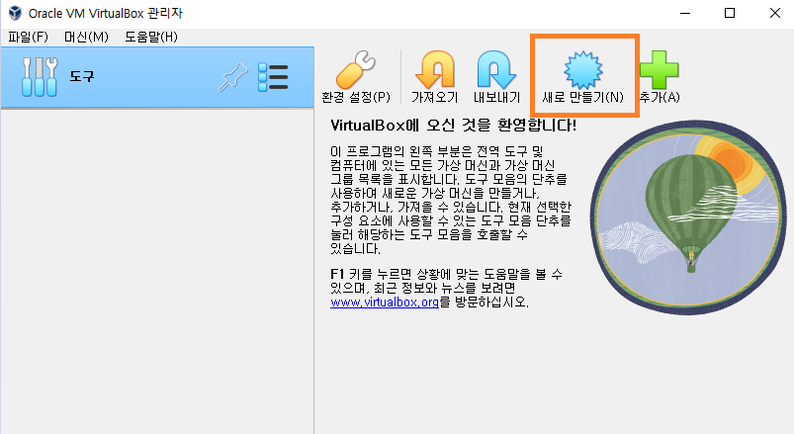Visit the www.virtualbox.org link

385,303
